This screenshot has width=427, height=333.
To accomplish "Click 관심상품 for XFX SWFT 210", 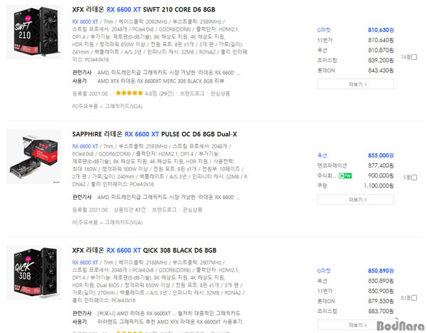I will pos(220,93).
